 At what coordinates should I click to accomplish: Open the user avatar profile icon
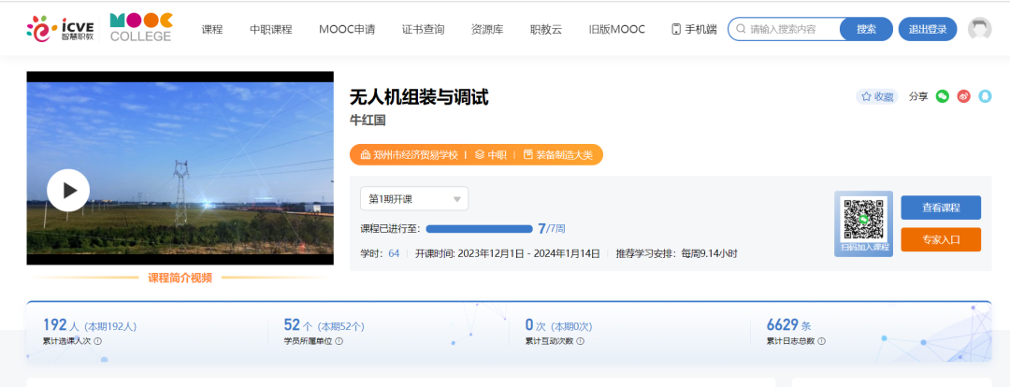tap(979, 29)
